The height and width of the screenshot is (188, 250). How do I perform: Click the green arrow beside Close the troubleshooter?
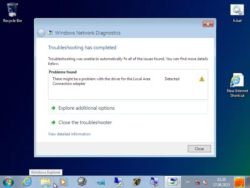click(53, 123)
